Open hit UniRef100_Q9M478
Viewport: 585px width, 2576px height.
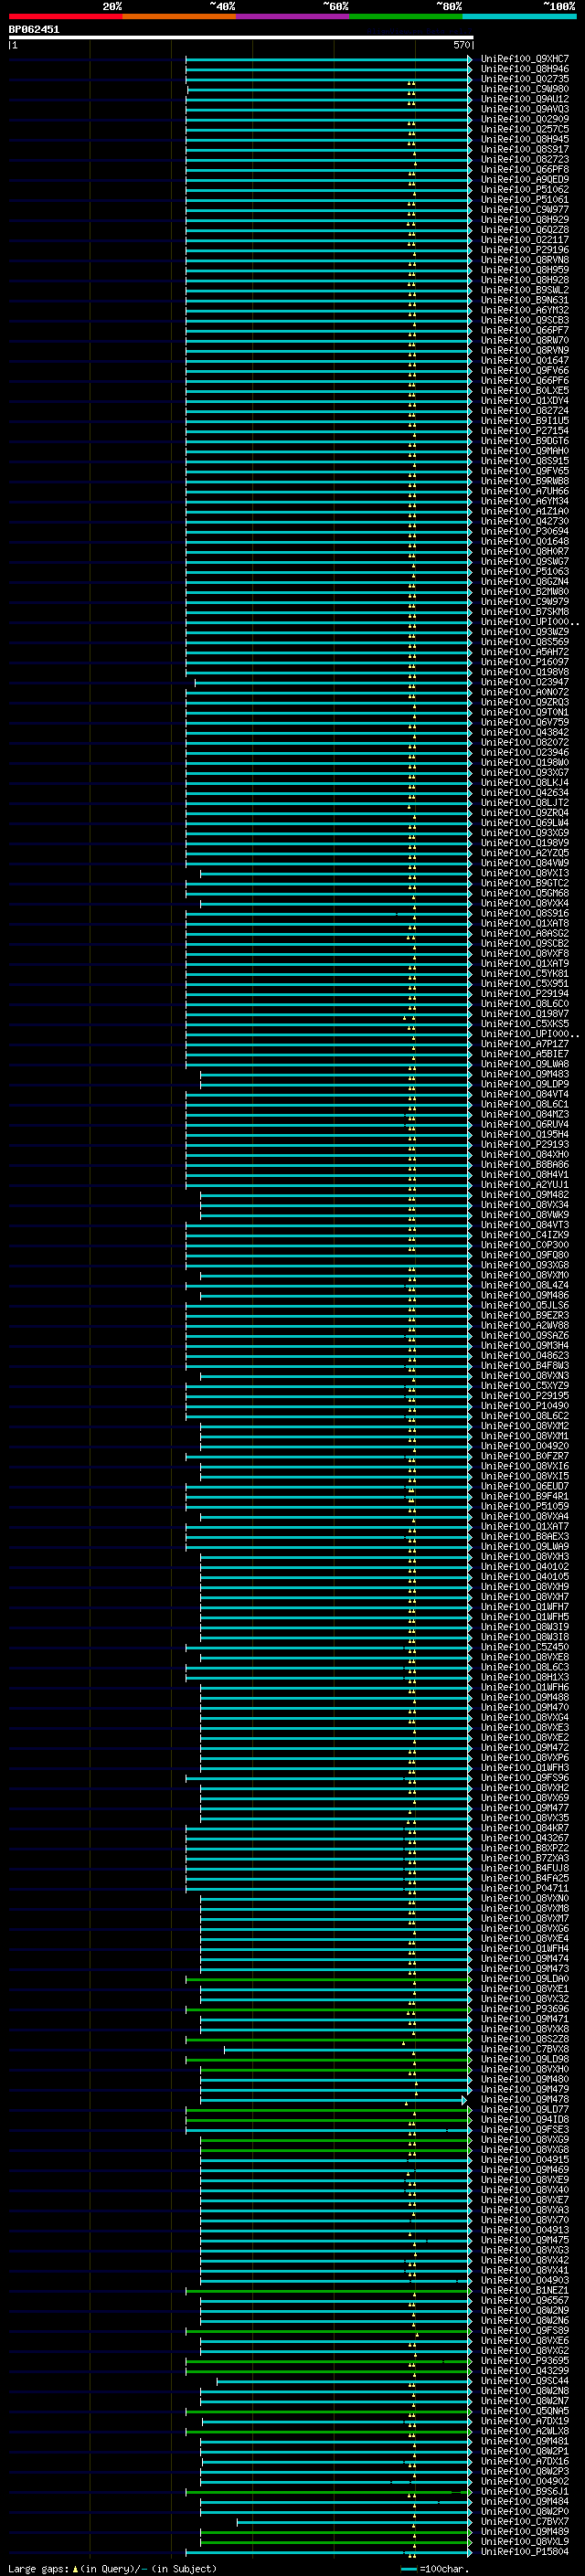(525, 2100)
